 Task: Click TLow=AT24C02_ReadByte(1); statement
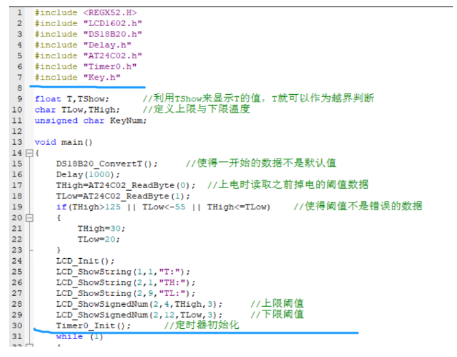click(123, 196)
